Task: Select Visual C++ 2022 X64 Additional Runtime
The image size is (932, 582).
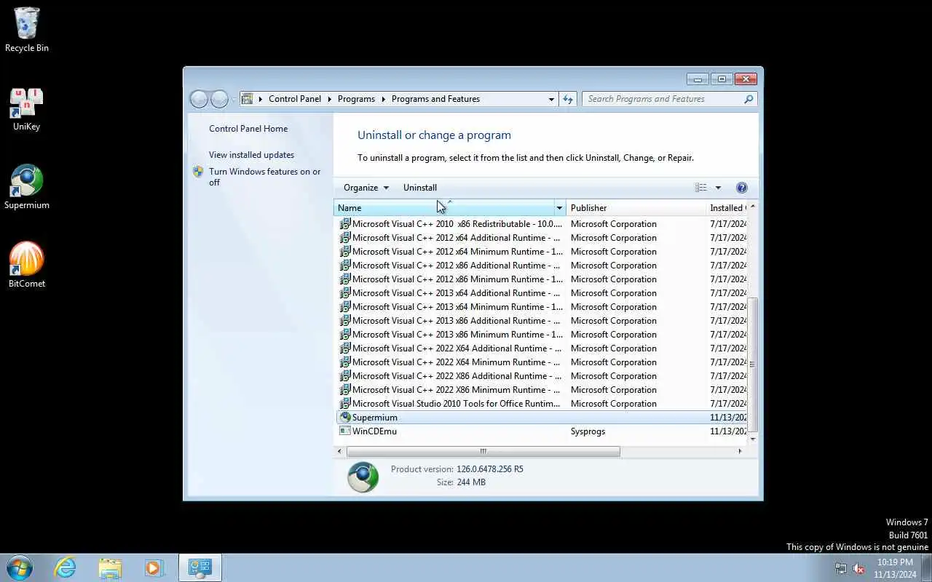Action: [x=542, y=348]
